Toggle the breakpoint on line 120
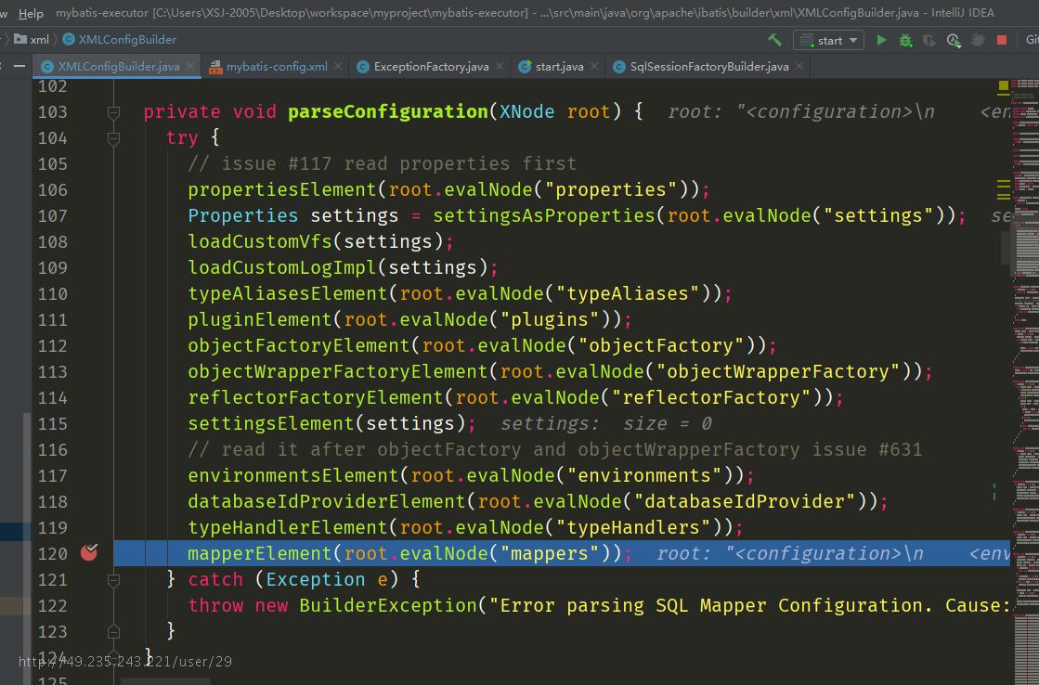1039x685 pixels. [89, 552]
